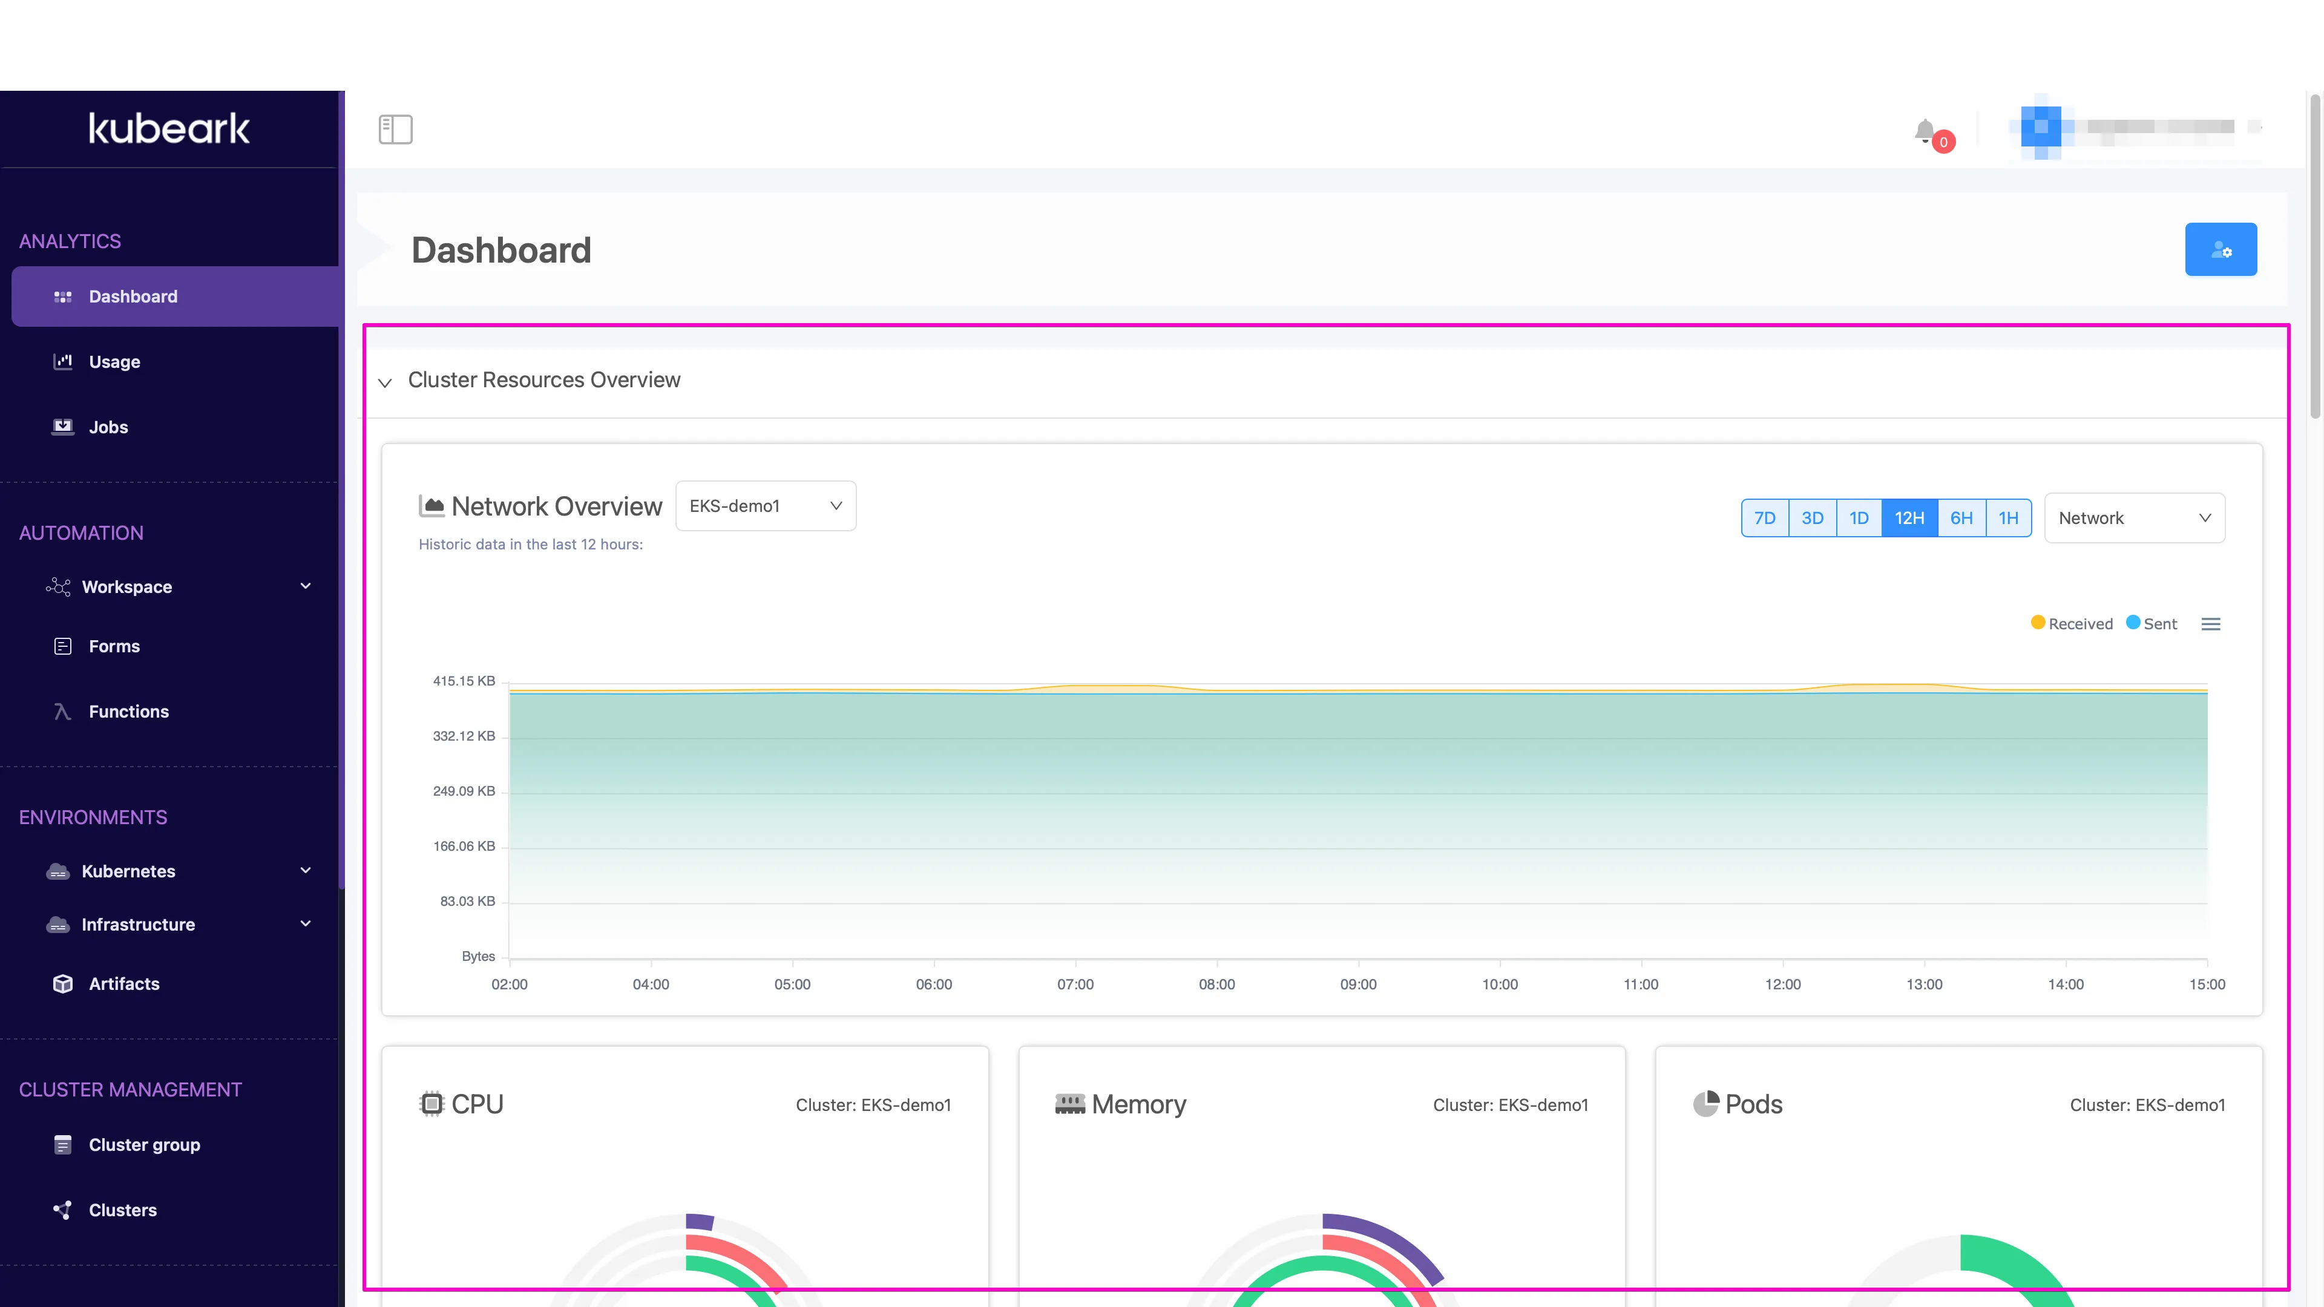Select the 12H time range

point(1910,518)
